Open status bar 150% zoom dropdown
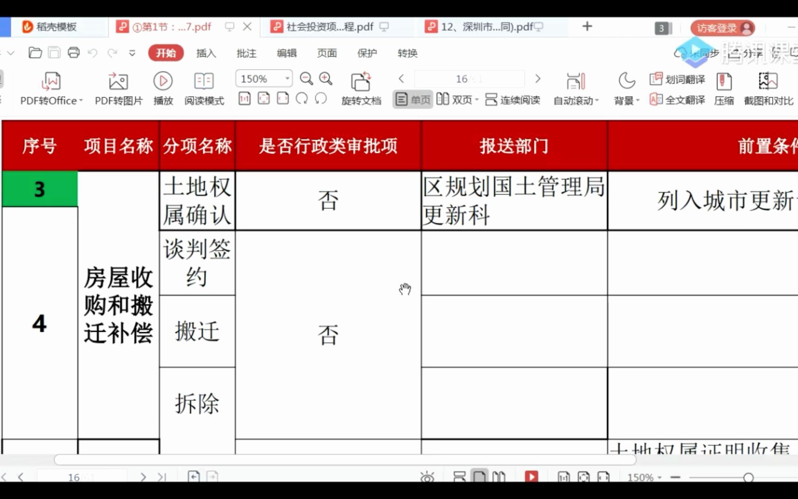The width and height of the screenshot is (798, 499). coord(645,477)
